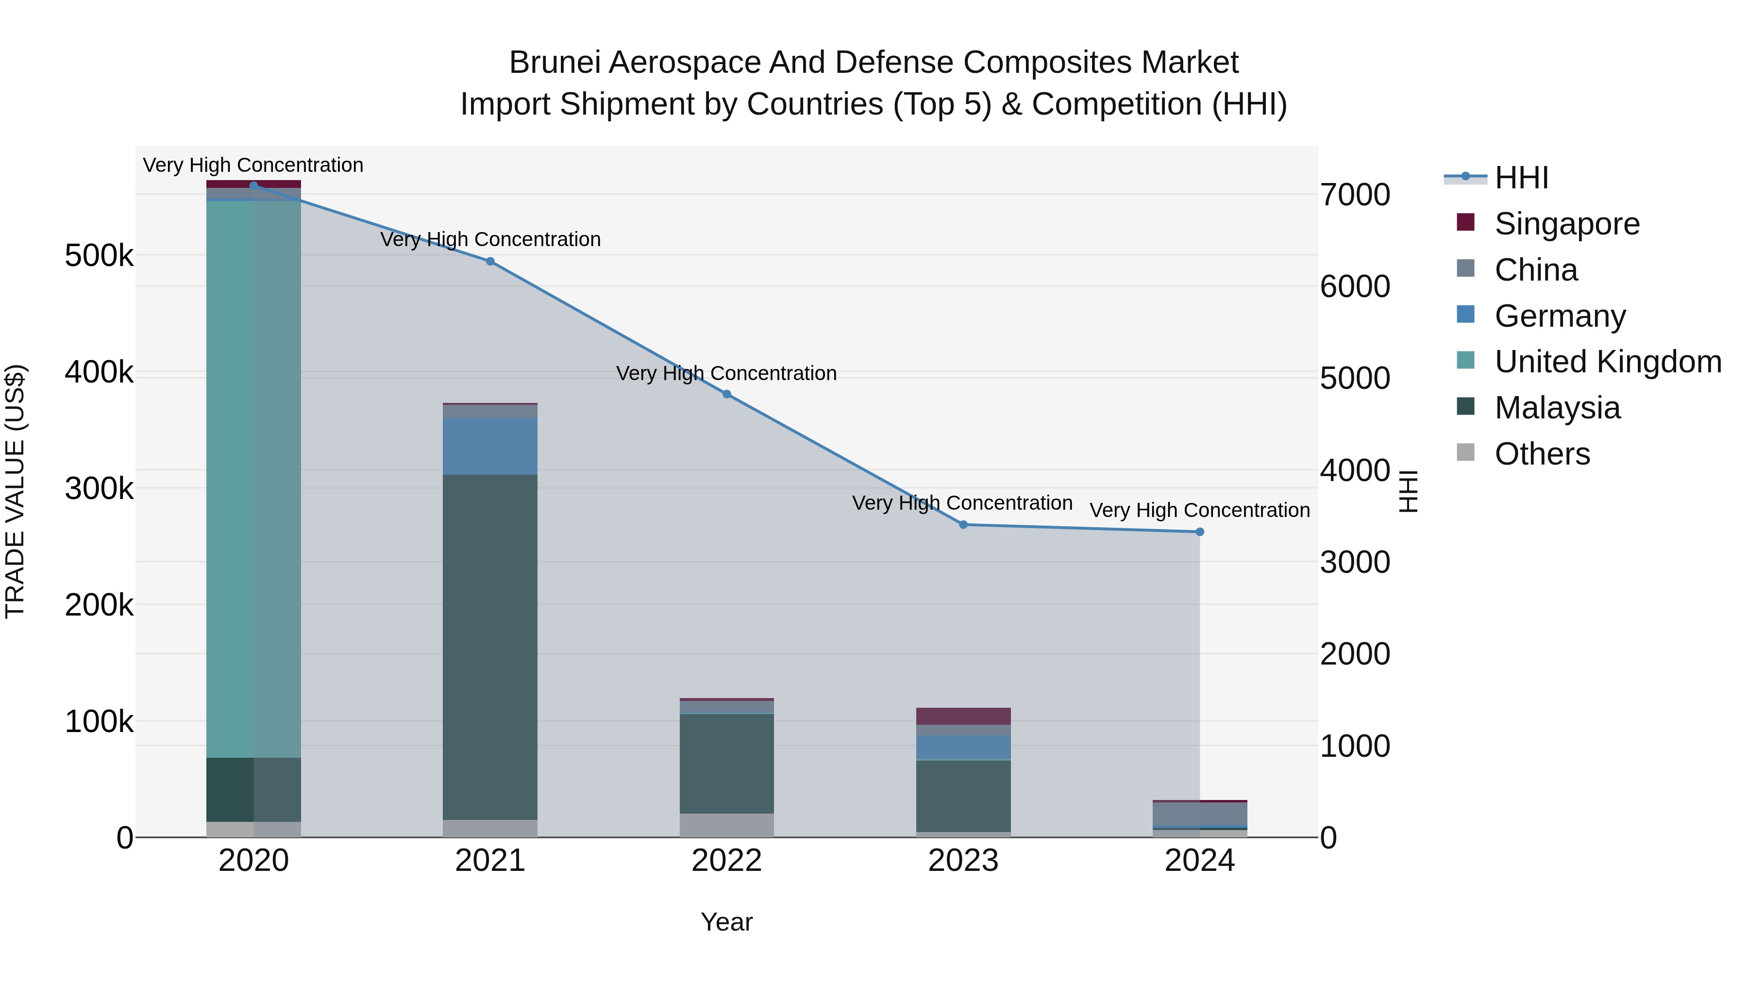The width and height of the screenshot is (1748, 983).
Task: Click the subtitle 'Import Shipment by Countries (Top 5) & Competition (HHI)'
Action: pyautogui.click(x=874, y=104)
